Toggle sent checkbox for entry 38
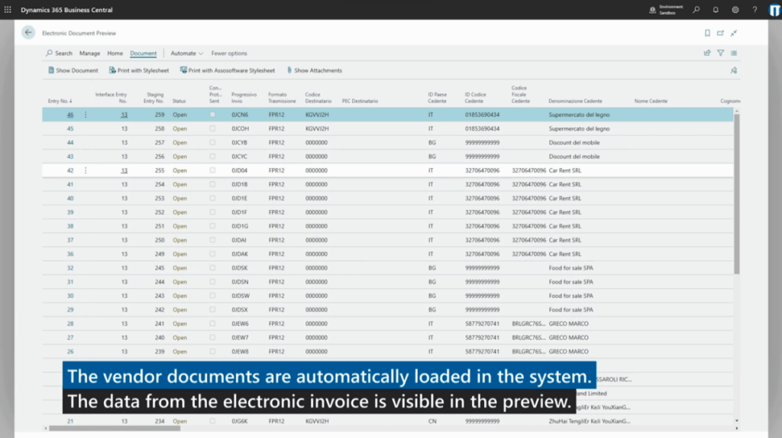 pos(212,226)
